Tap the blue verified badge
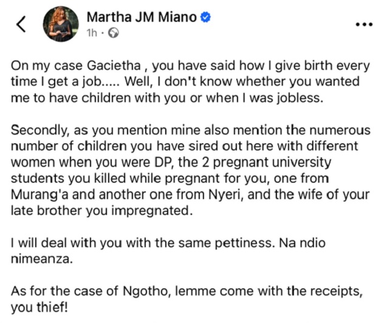Screen dimensions: 379x323 206,18
